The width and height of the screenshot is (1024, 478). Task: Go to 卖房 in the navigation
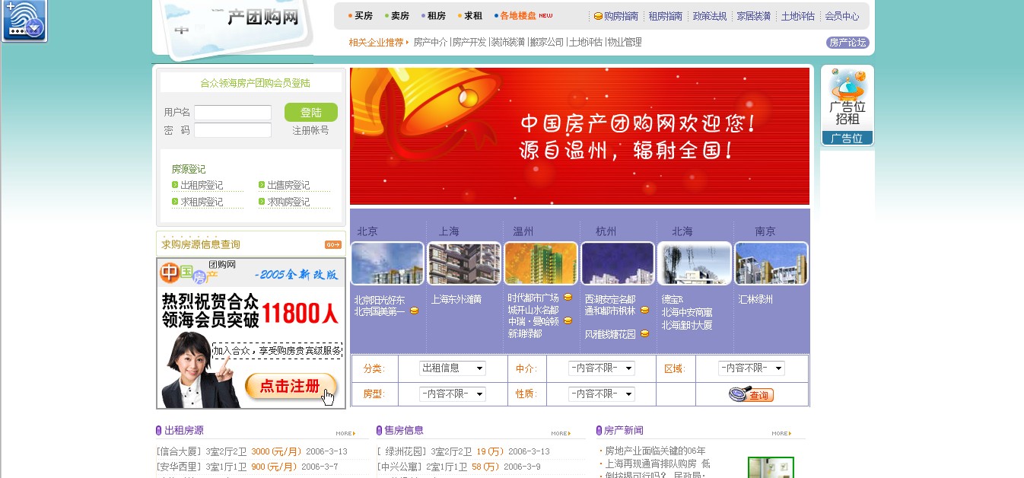coord(400,16)
